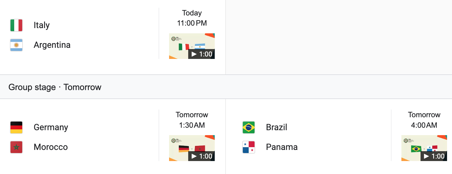The width and height of the screenshot is (452, 174).
Task: Click the empty card beside Italy match
Action: point(339,37)
